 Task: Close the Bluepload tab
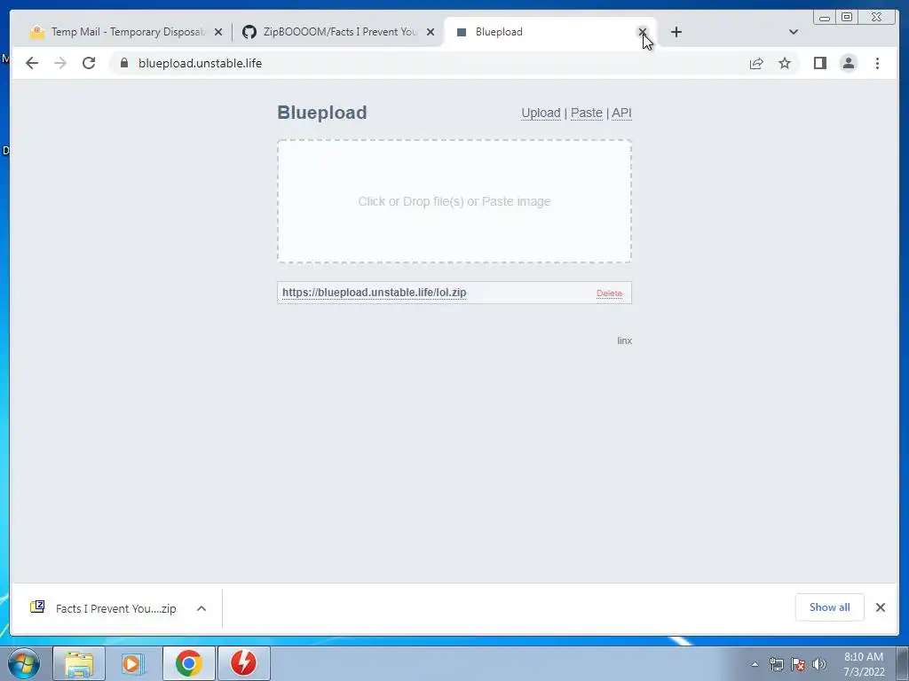click(643, 32)
